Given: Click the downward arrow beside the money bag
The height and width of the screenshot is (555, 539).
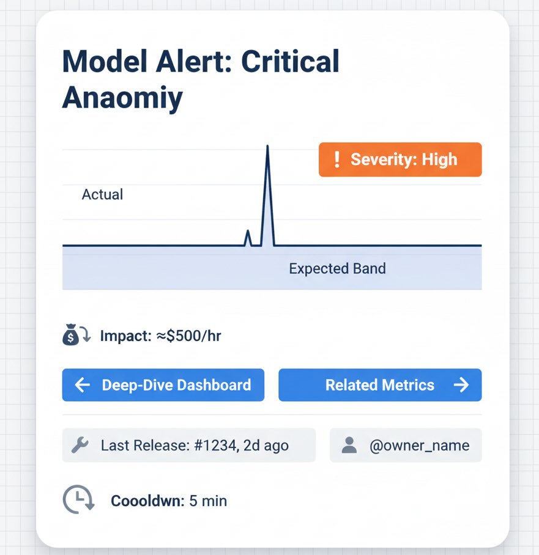Looking at the screenshot, I should click(86, 335).
